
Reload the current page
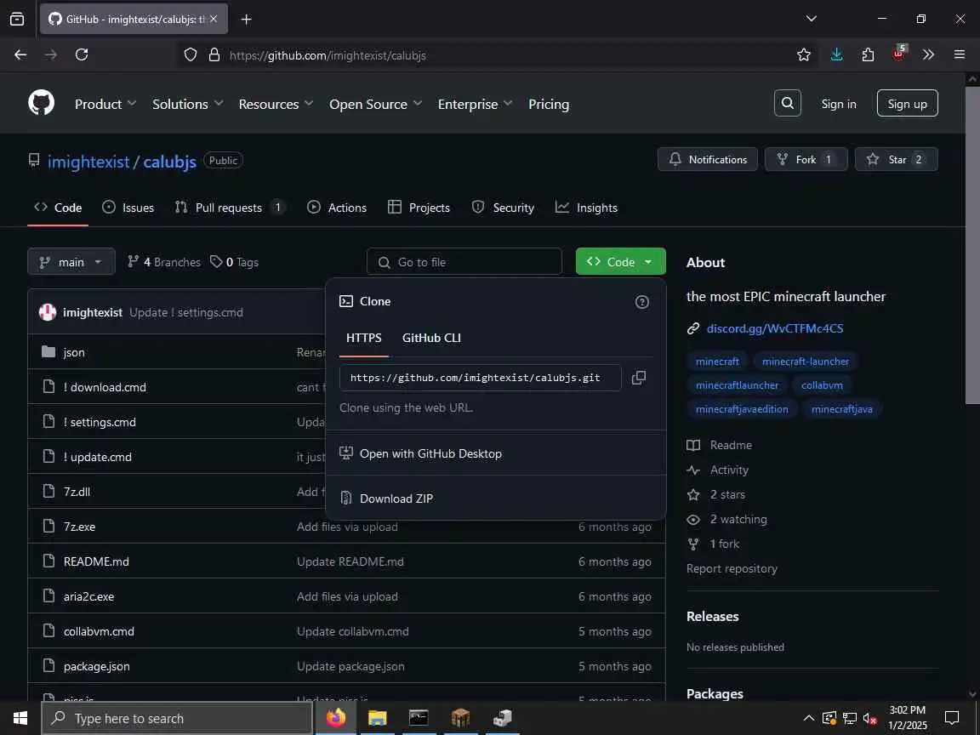tap(82, 55)
